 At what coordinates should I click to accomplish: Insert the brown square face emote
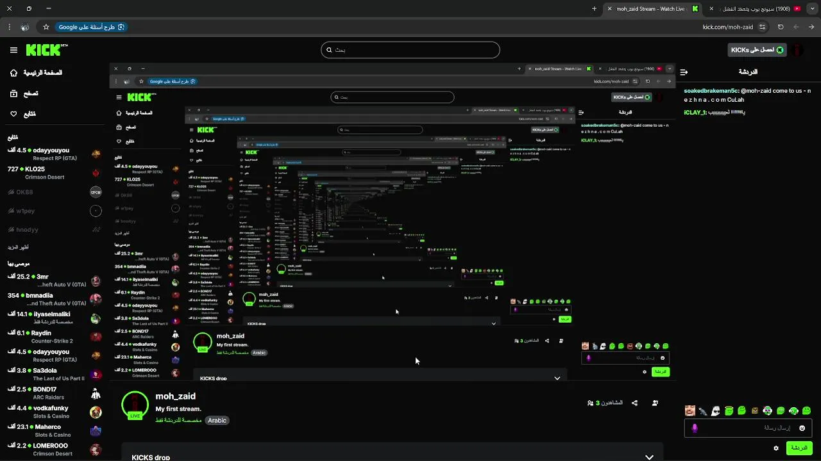click(755, 410)
